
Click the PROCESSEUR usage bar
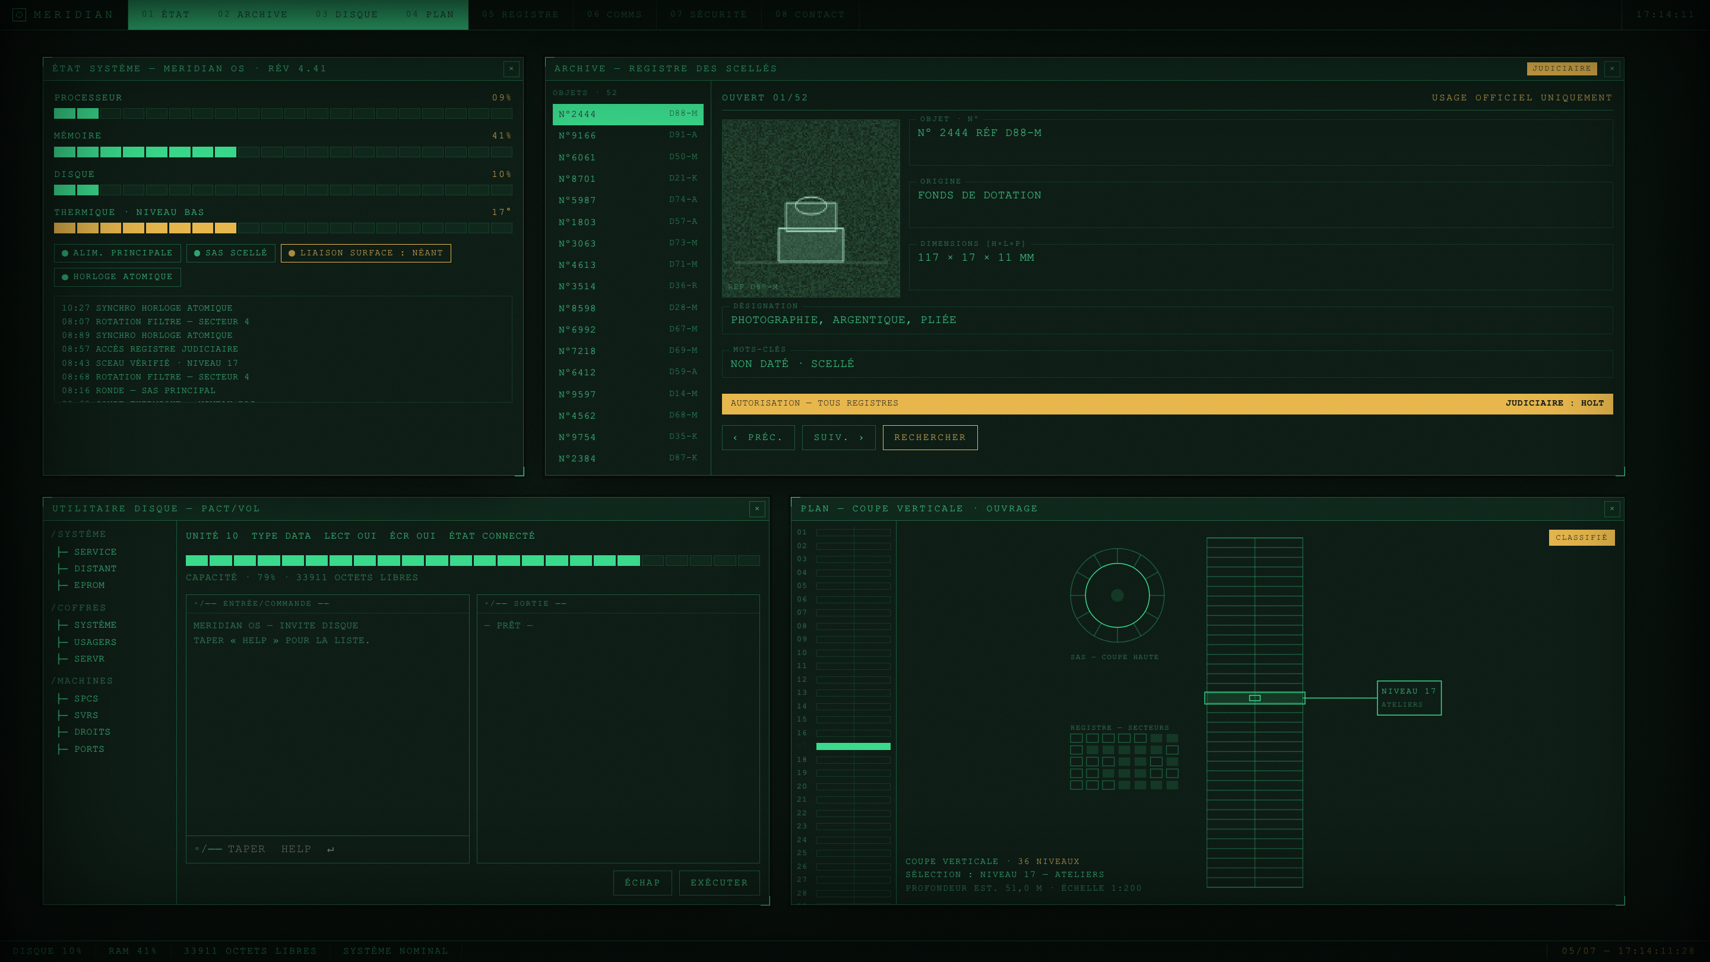[x=283, y=113]
